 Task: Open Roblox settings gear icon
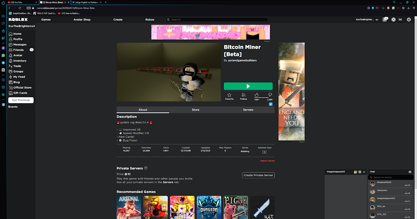click(409, 19)
